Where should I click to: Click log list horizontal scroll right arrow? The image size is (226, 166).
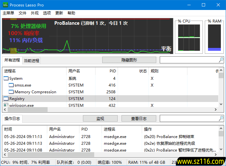[216, 154]
